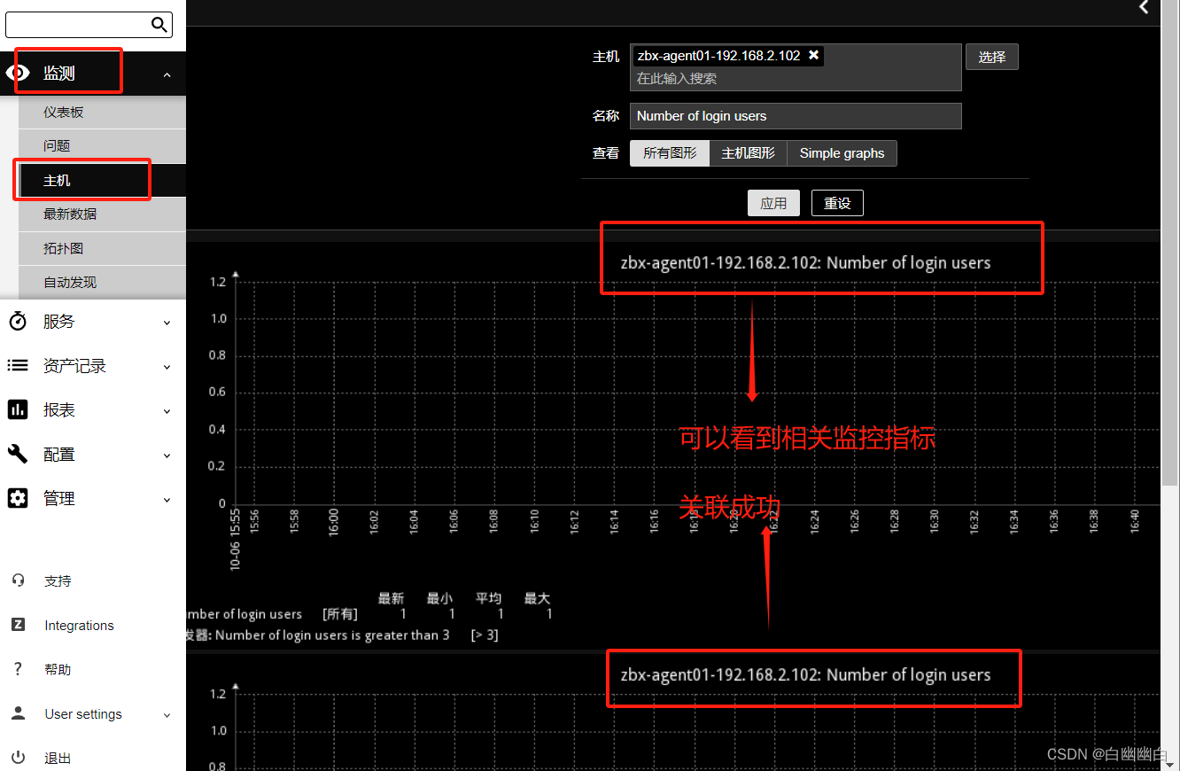Screen dimensions: 1180x771
Task: Click the sidebar search input field
Action: pyautogui.click(x=78, y=25)
